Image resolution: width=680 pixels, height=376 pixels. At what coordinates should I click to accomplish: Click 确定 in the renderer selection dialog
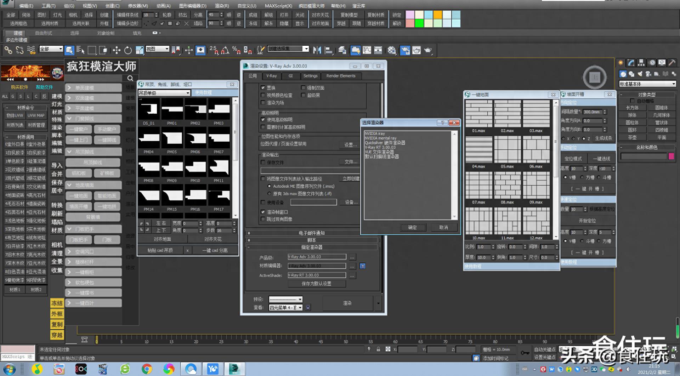click(412, 227)
